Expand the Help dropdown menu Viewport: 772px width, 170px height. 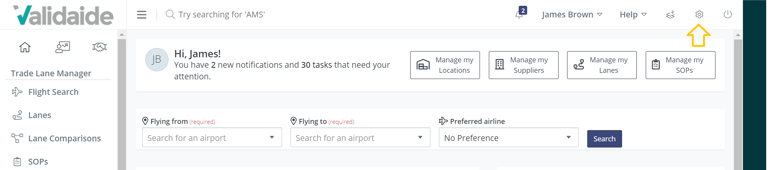point(633,15)
